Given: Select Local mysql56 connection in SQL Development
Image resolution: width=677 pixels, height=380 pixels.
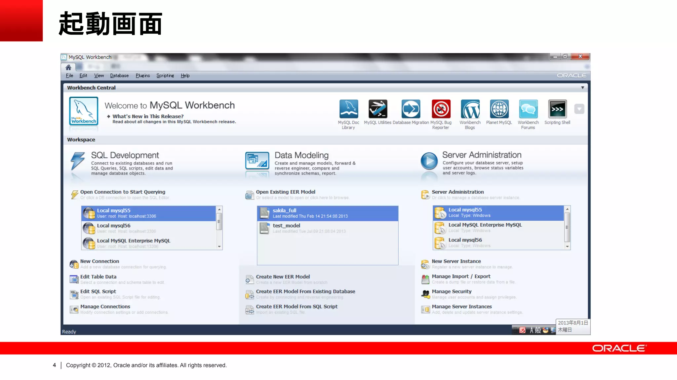Looking at the screenshot, I should (149, 228).
